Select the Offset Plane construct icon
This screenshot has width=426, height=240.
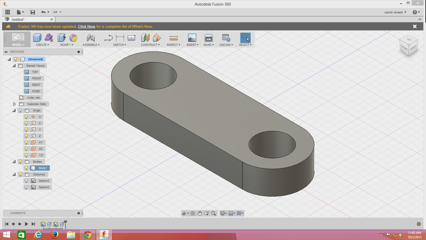click(145, 38)
